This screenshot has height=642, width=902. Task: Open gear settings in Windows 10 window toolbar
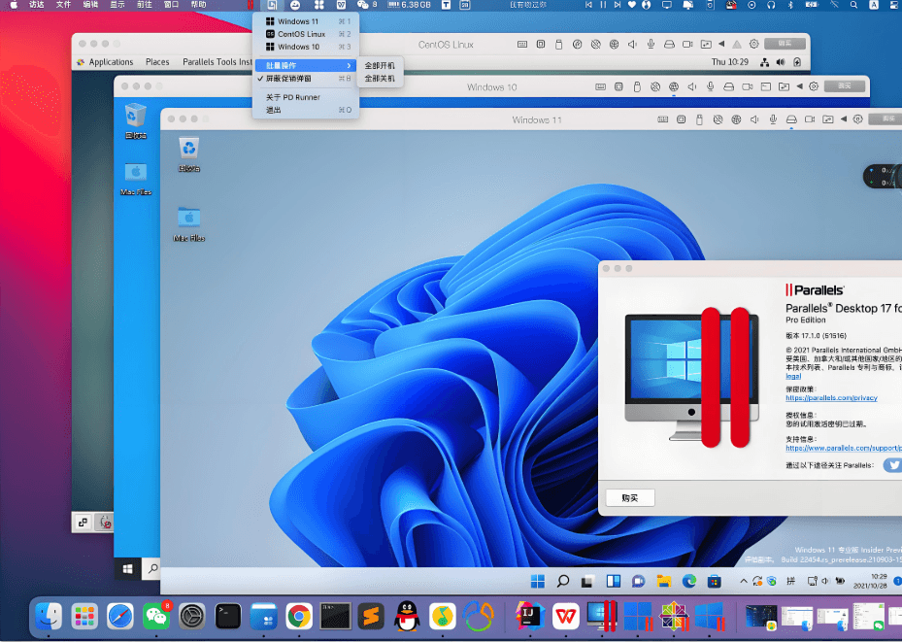click(814, 86)
